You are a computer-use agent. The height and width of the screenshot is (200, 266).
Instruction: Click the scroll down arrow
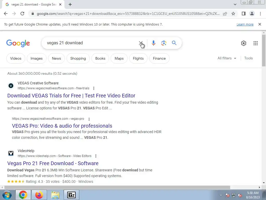coord(264,183)
